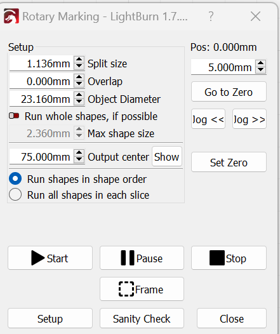Screen dimensions: 280x334
Task: Open the Sanity Check dialog
Action: (x=142, y=318)
